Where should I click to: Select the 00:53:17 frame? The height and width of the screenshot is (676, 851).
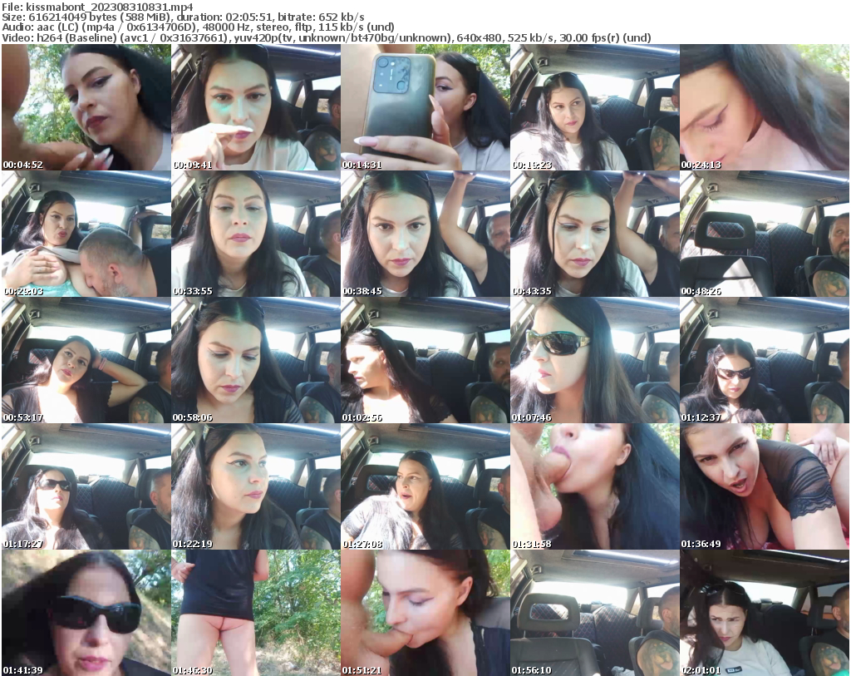coord(84,359)
